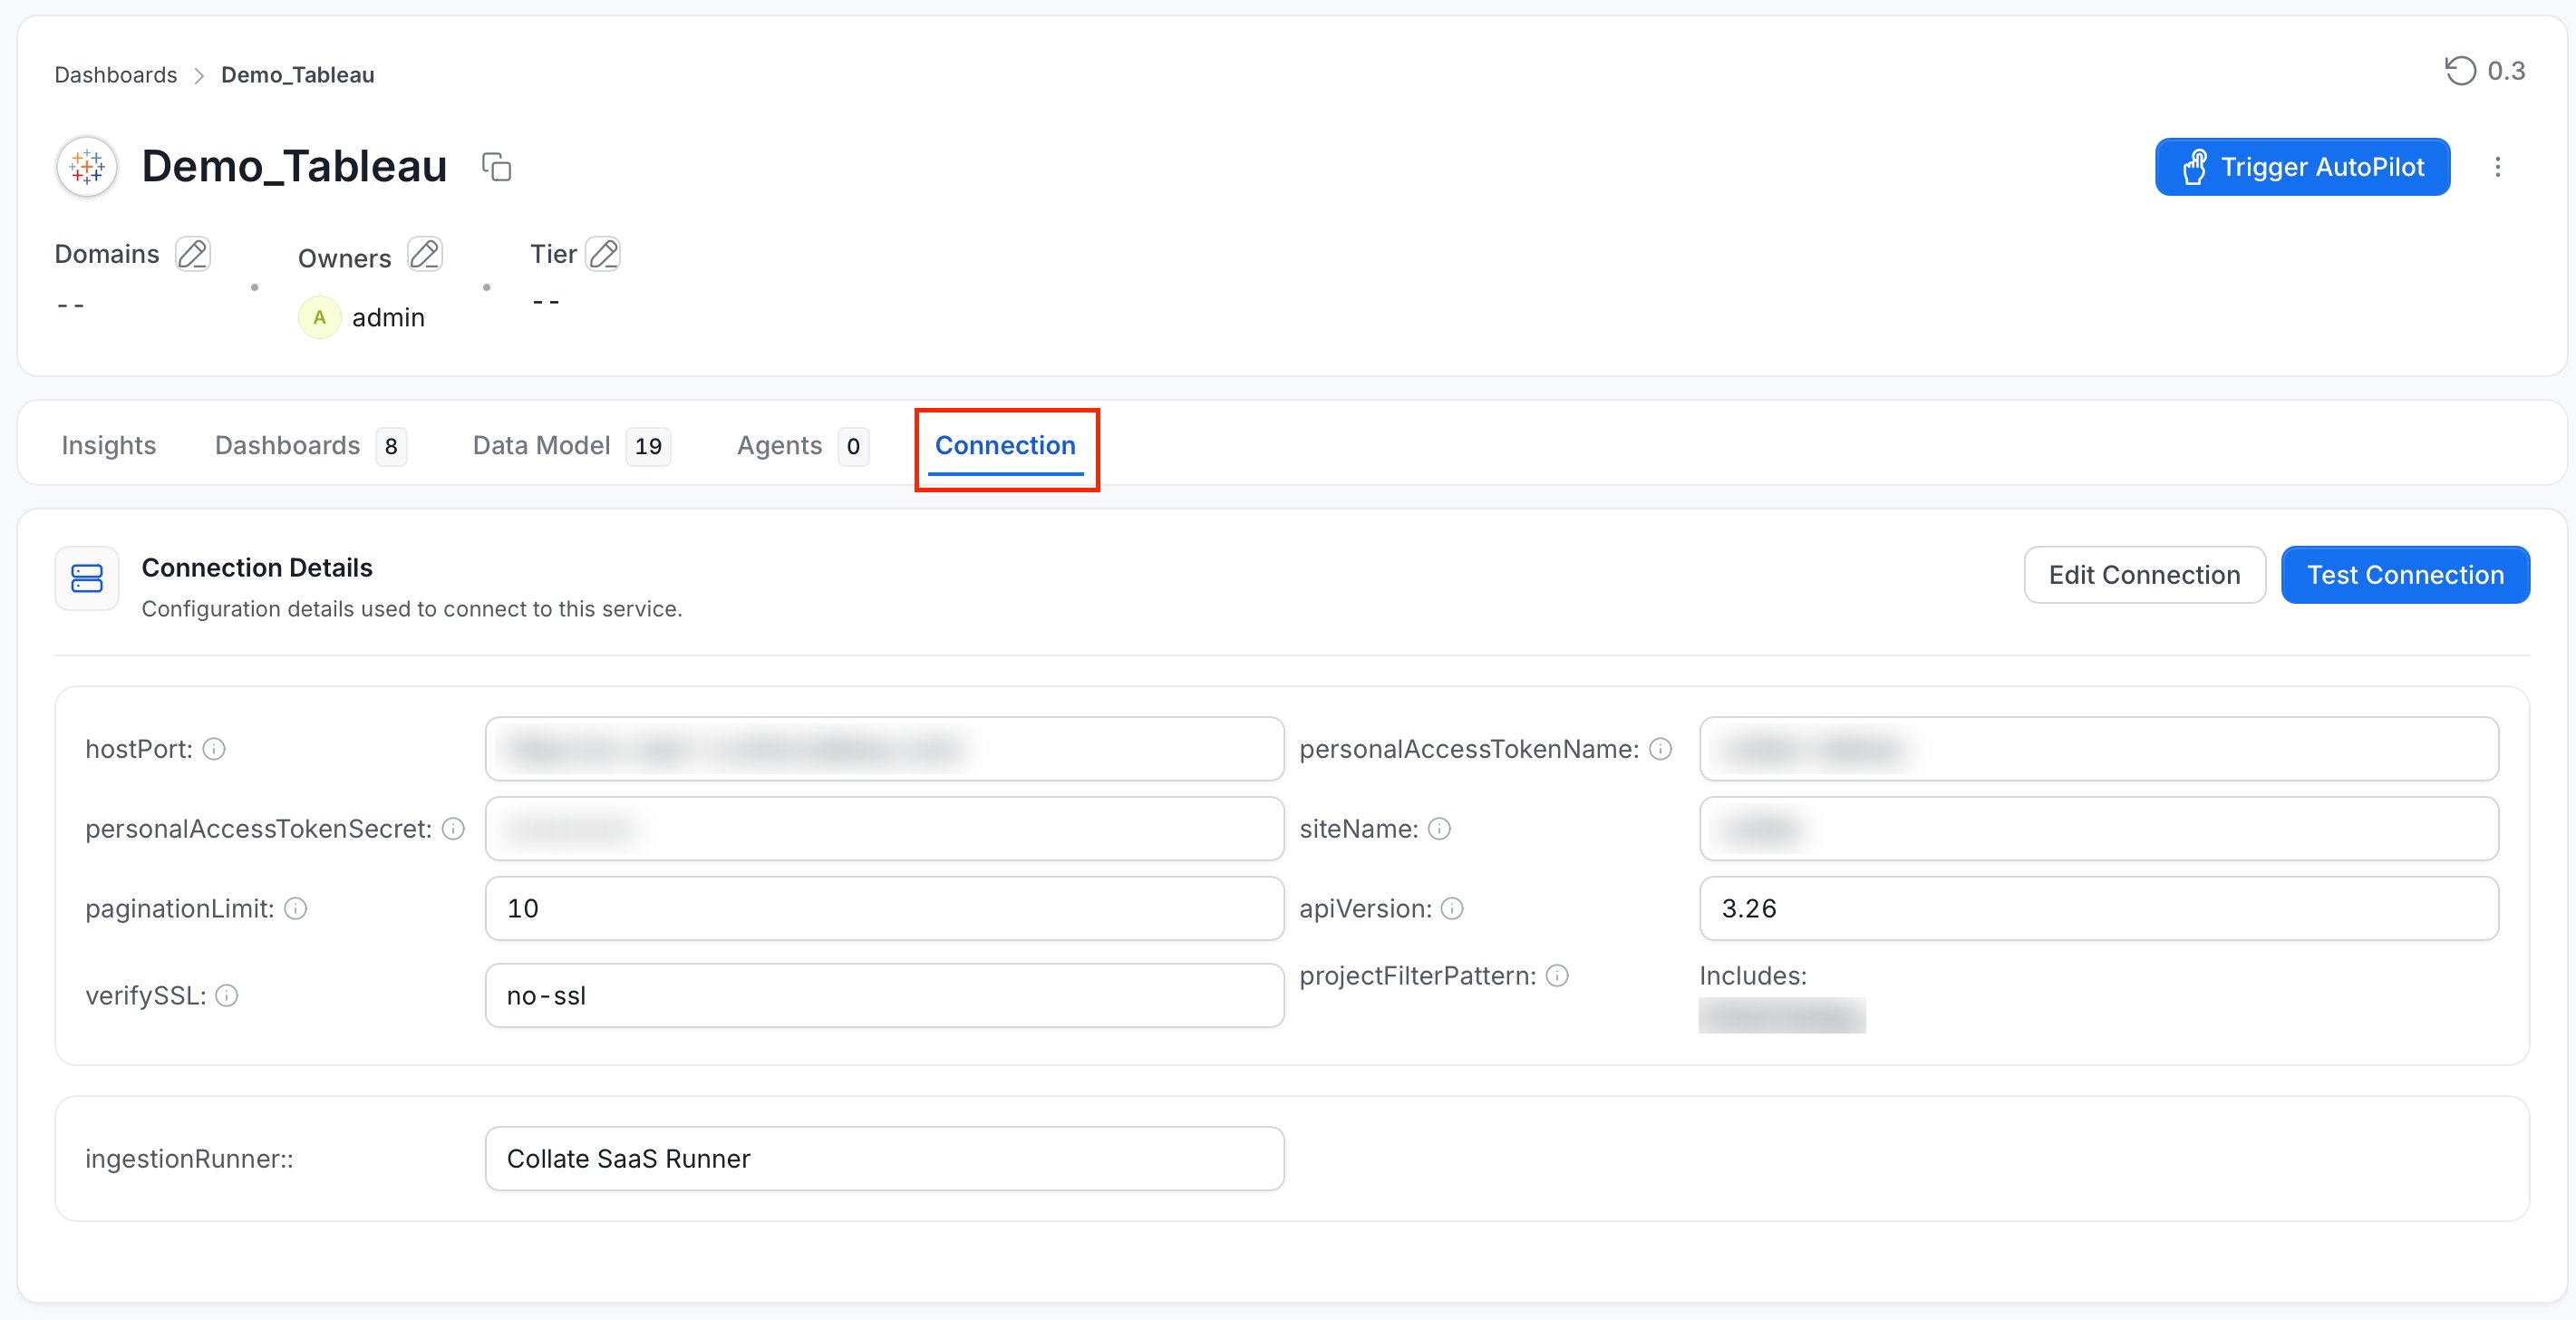This screenshot has height=1320, width=2576.
Task: Click the Trigger AutoPilot button
Action: 2302,167
